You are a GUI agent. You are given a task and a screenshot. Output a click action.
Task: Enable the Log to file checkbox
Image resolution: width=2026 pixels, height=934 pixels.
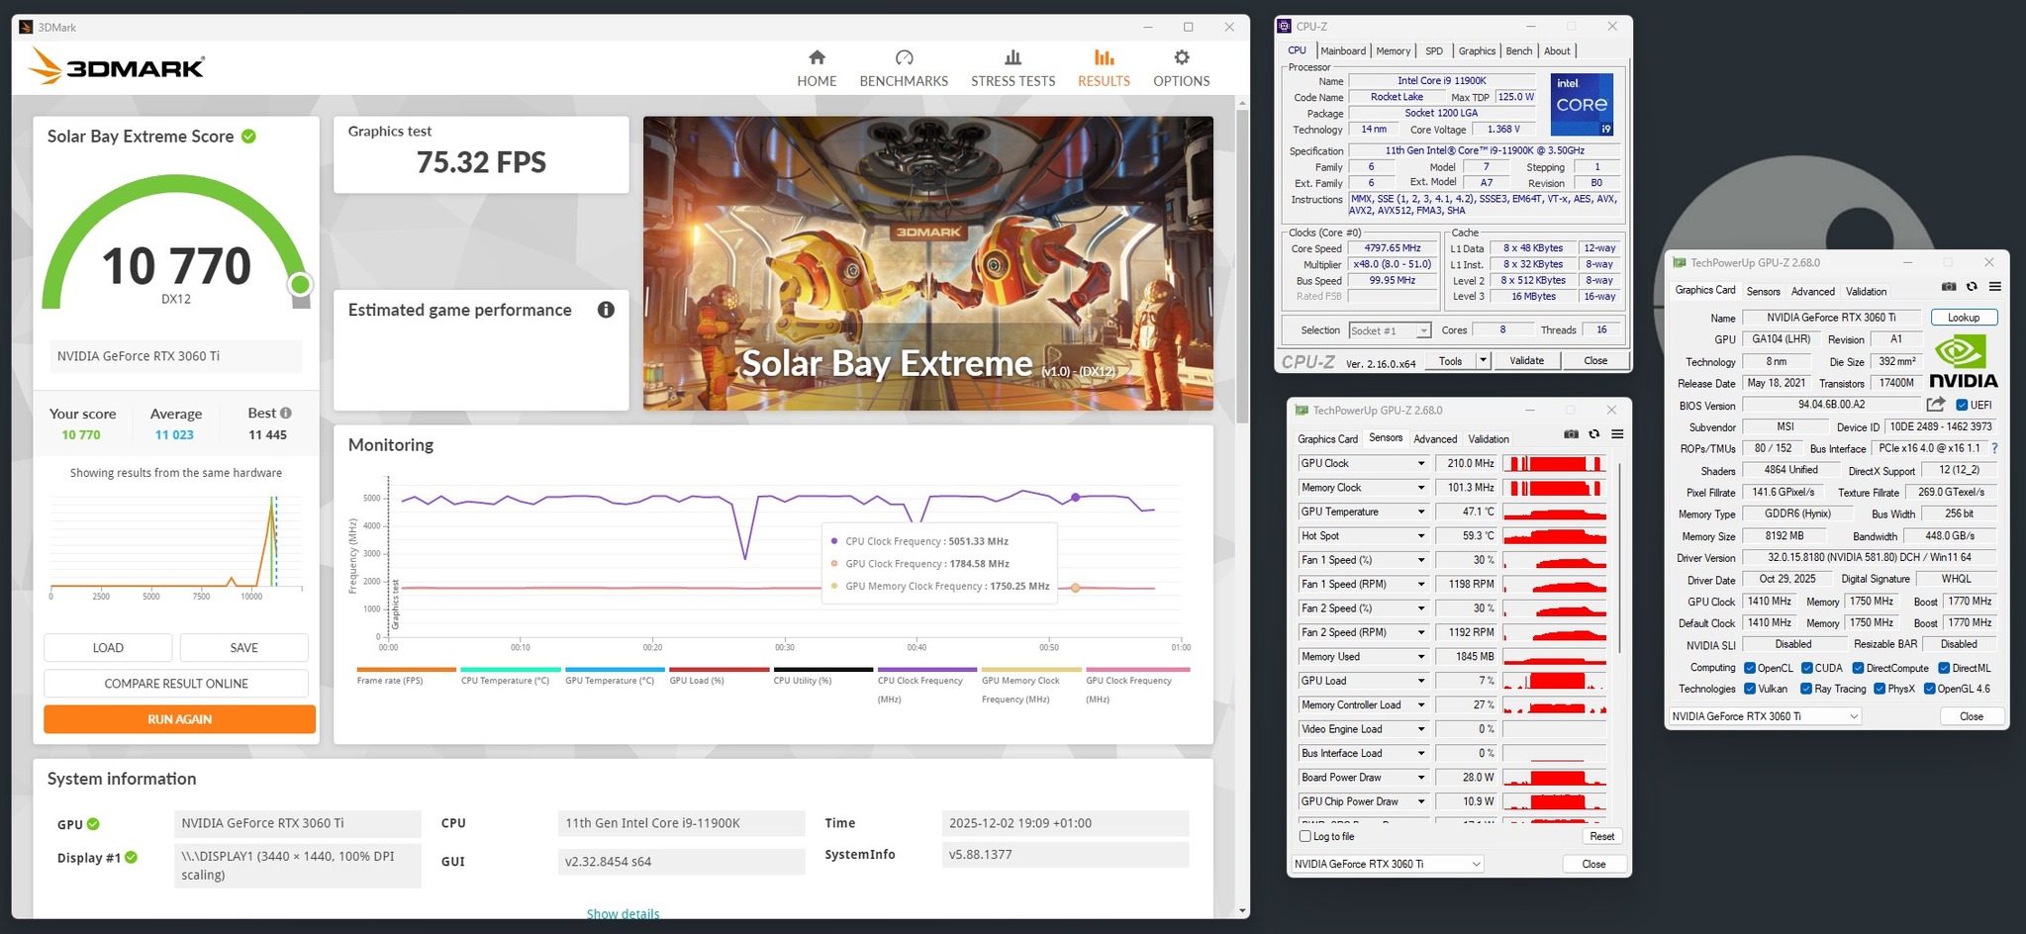(x=1304, y=836)
